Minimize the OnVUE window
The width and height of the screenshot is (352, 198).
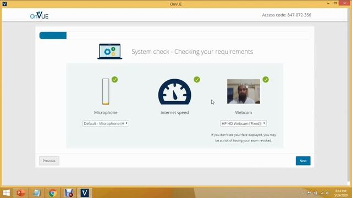pyautogui.click(x=328, y=3)
